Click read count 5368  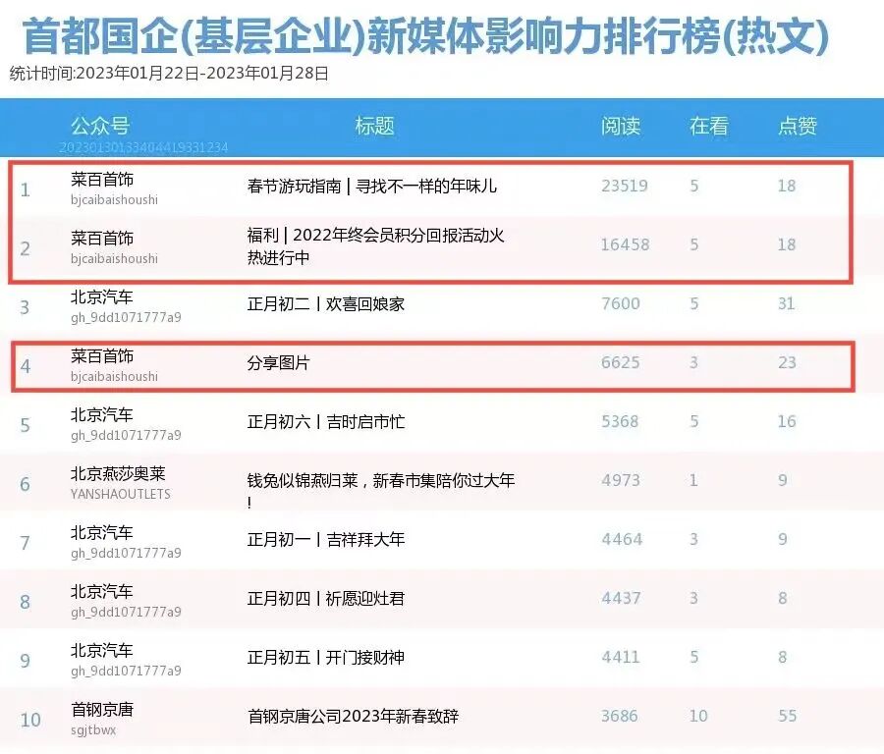[620, 421]
